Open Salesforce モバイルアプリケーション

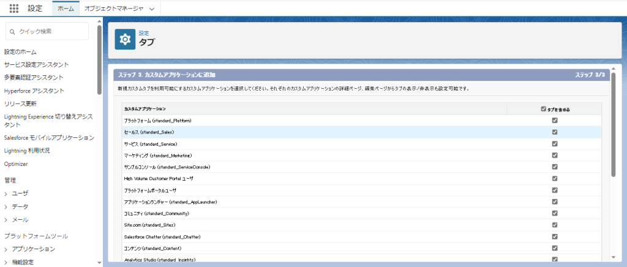click(x=49, y=138)
